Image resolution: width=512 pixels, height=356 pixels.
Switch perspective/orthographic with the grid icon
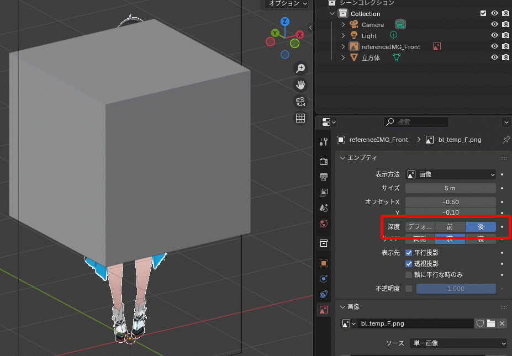(x=300, y=118)
